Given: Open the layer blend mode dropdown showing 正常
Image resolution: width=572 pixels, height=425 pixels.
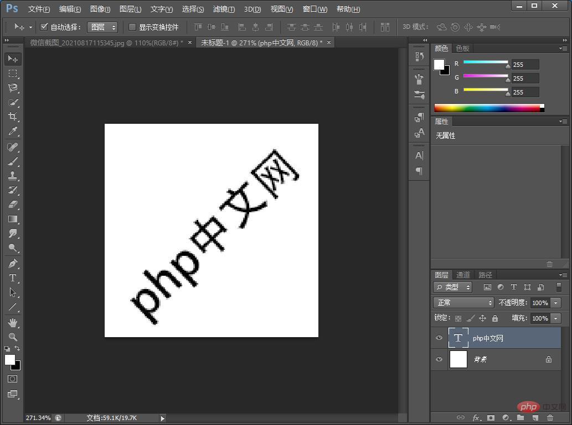Looking at the screenshot, I should (463, 302).
